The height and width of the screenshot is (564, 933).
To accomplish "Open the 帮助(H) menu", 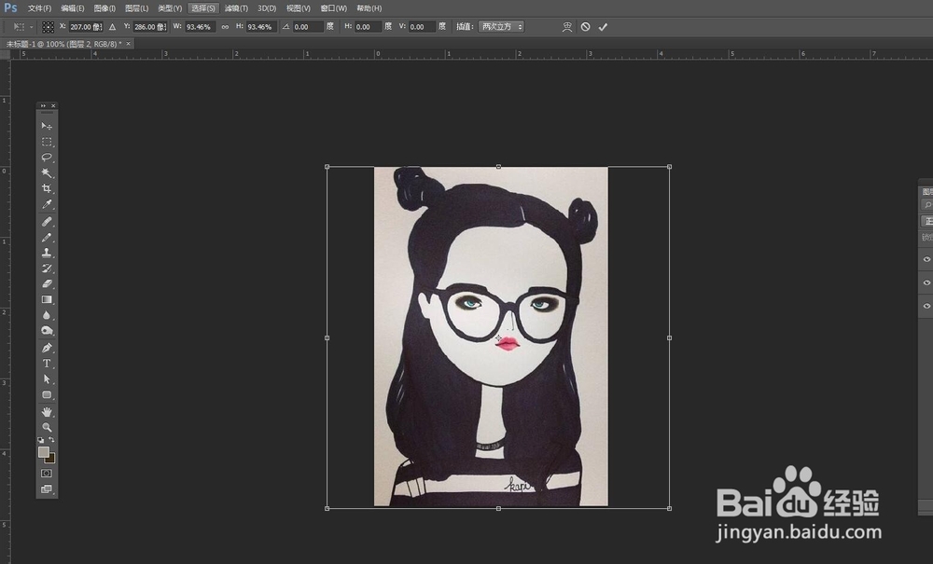I will pyautogui.click(x=369, y=8).
